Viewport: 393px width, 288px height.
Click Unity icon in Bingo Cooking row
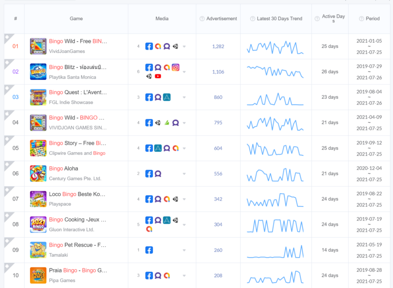click(x=176, y=220)
